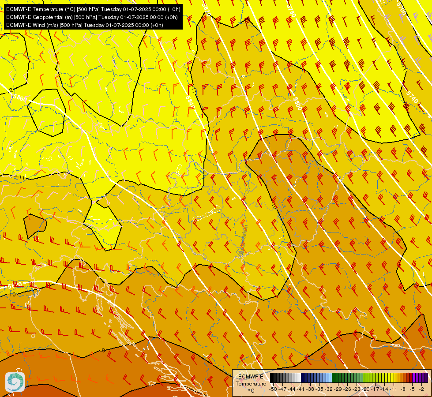432x397 pixels.
Task: Click the 5840 geopotential contour label
Action: coord(190,102)
